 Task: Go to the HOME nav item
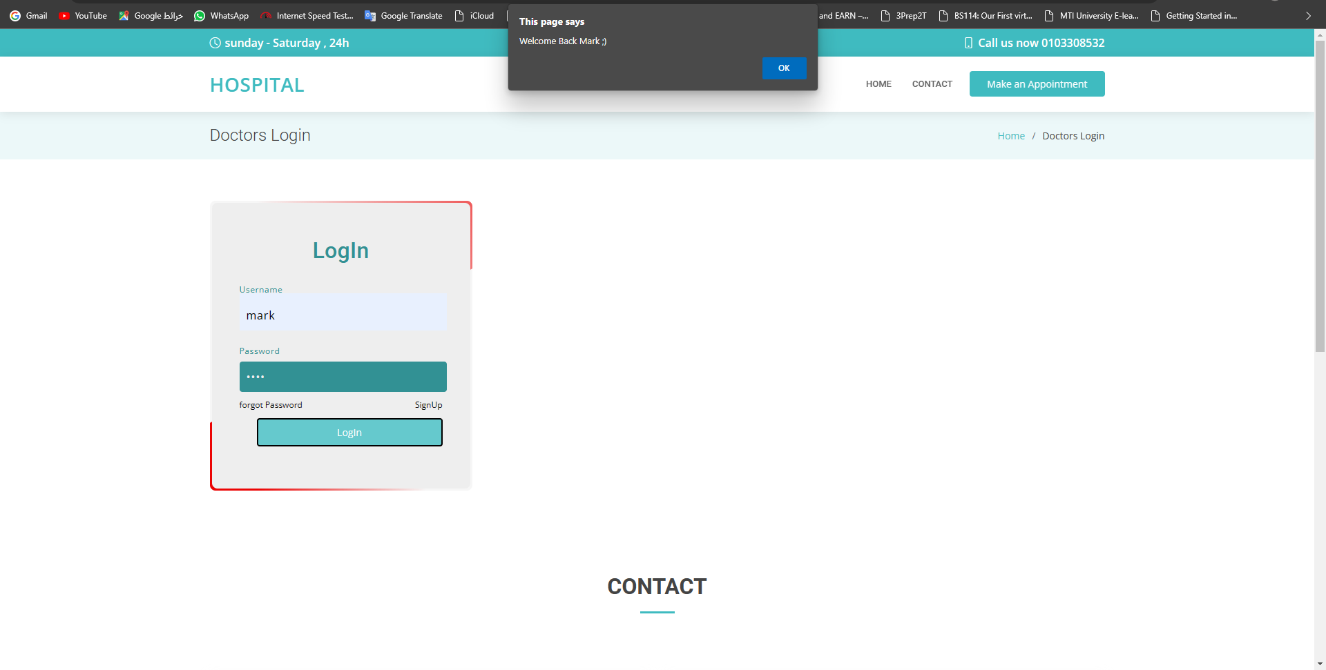878,84
